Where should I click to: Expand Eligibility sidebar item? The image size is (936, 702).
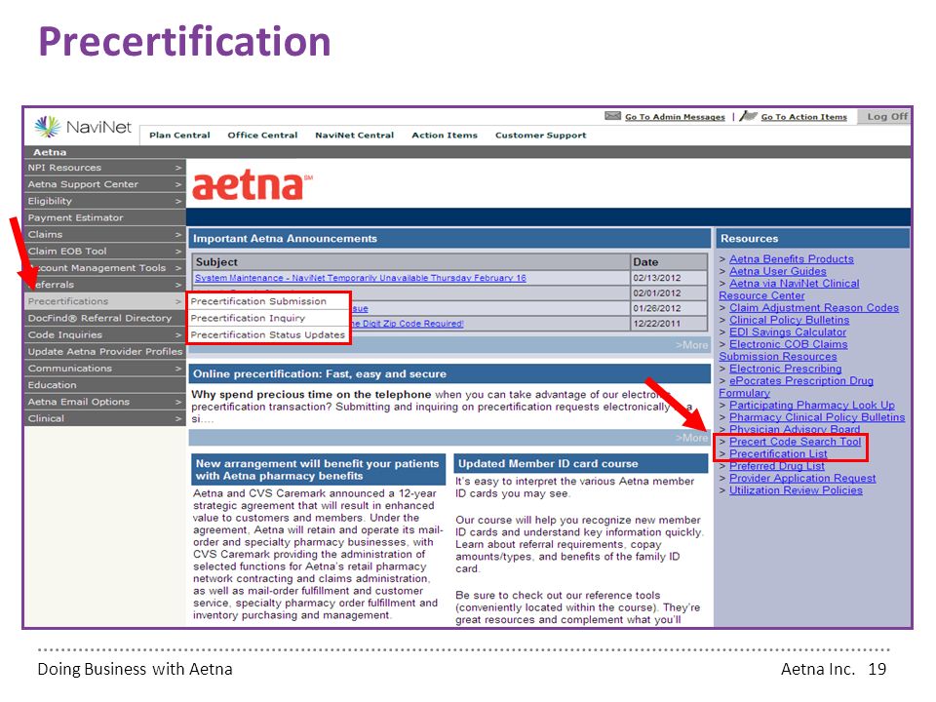pos(104,201)
